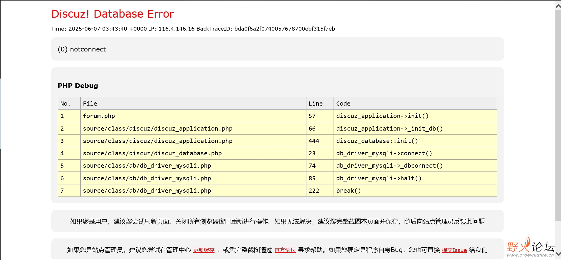Click the '(0) notconnect' error message

82,49
